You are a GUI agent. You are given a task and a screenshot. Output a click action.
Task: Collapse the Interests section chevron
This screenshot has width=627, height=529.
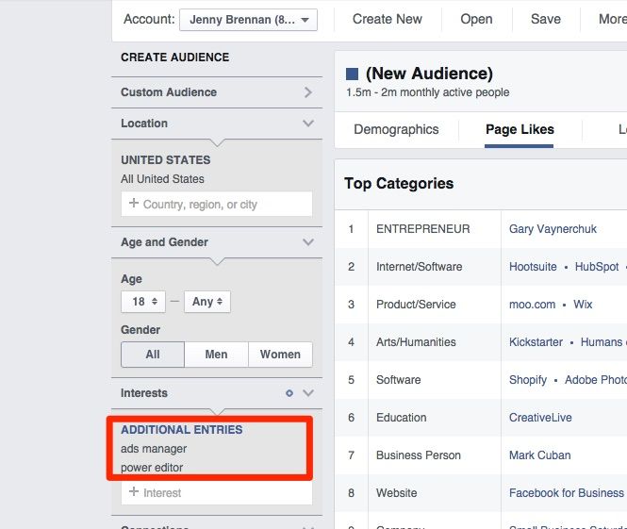tap(307, 393)
